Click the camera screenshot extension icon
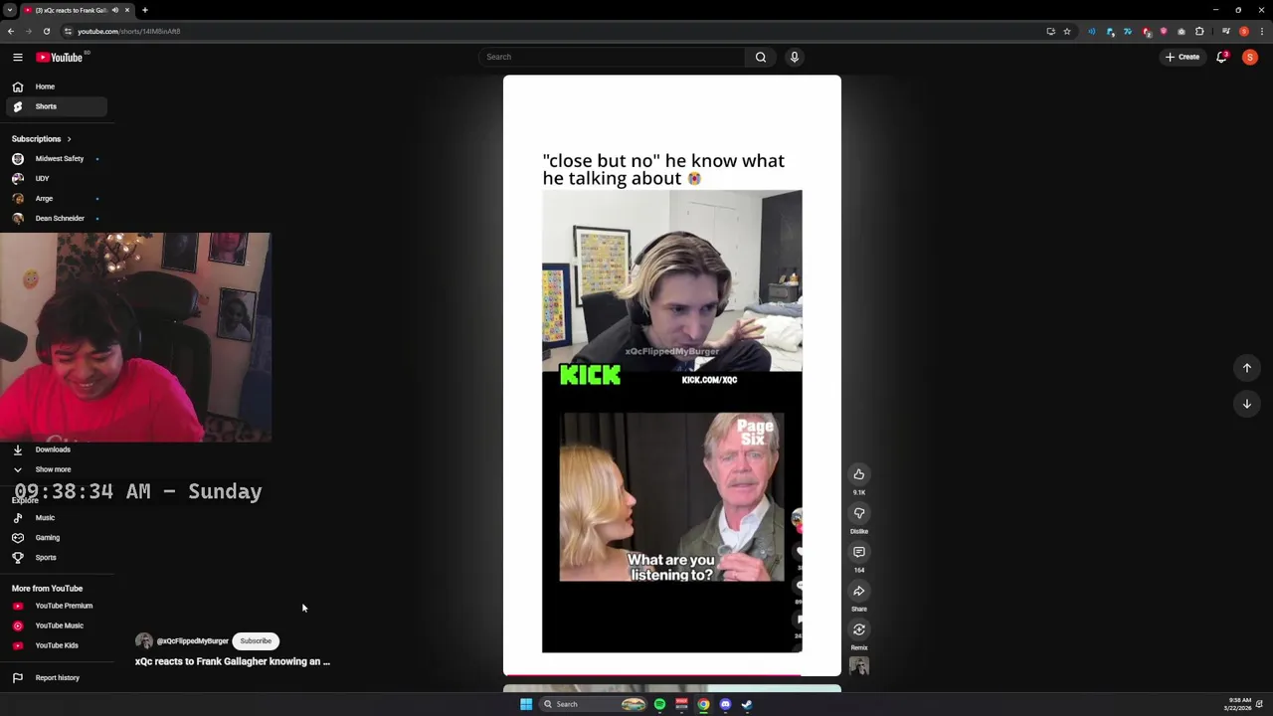The height and width of the screenshot is (716, 1273). [x=1182, y=31]
